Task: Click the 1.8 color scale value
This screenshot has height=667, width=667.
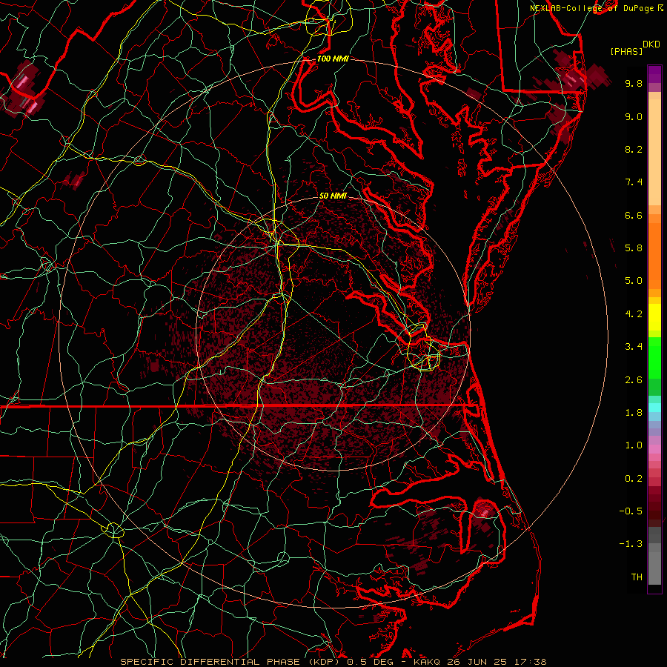Action: click(x=634, y=413)
